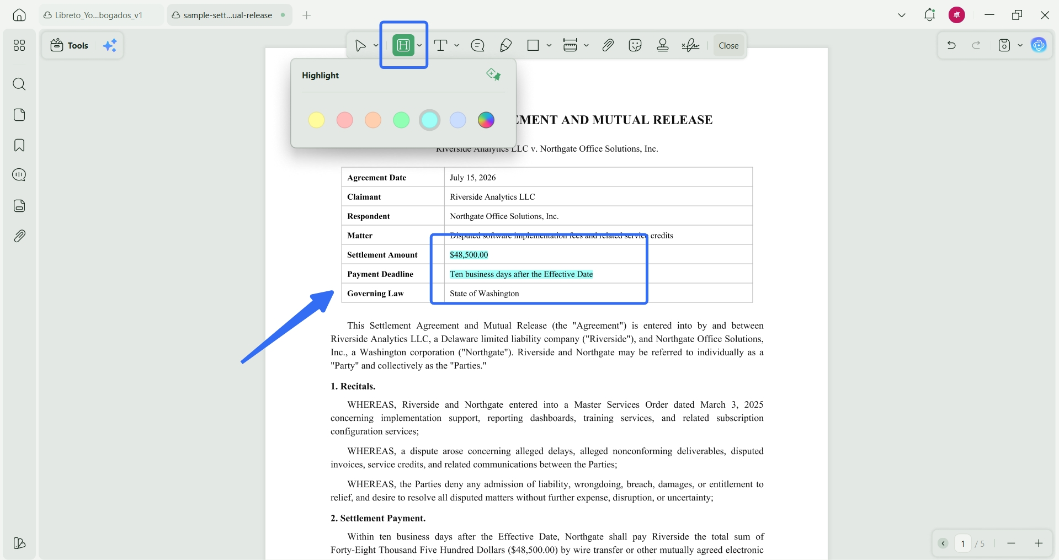Viewport: 1059px width, 560px height.
Task: Close the annotation toolbar
Action: click(728, 45)
